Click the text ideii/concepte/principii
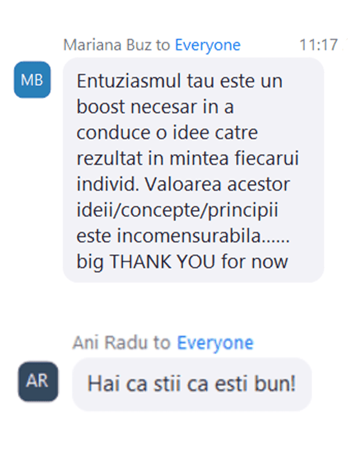Image resolution: width=348 pixels, height=464 pixels. pyautogui.click(x=177, y=211)
